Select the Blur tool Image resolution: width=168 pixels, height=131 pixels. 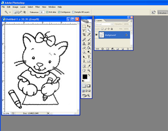[84, 52]
